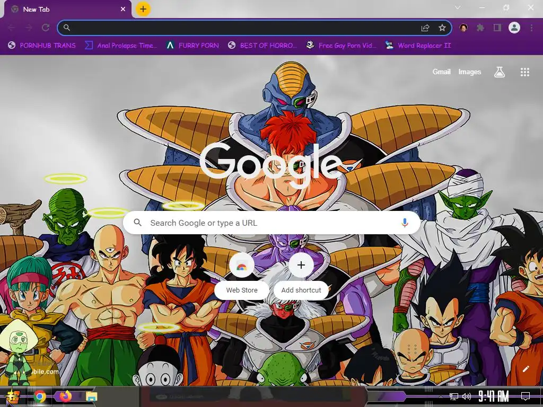The height and width of the screenshot is (407, 543).
Task: Click the pinned extension avatar icon
Action: tap(463, 28)
